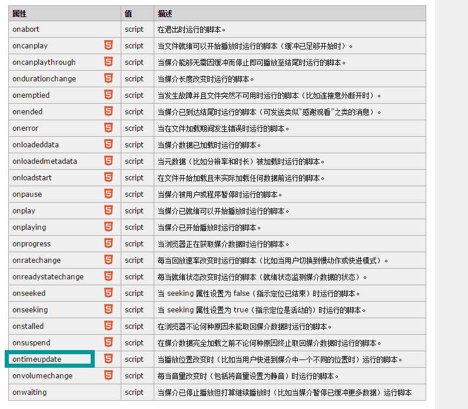Image resolution: width=468 pixels, height=409 pixels.
Task: Click the onwaiting attribute name
Action: coord(29,392)
